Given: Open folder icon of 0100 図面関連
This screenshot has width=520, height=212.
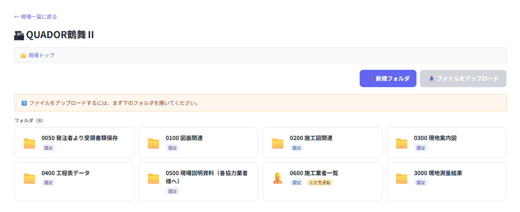Looking at the screenshot, I should tap(153, 143).
